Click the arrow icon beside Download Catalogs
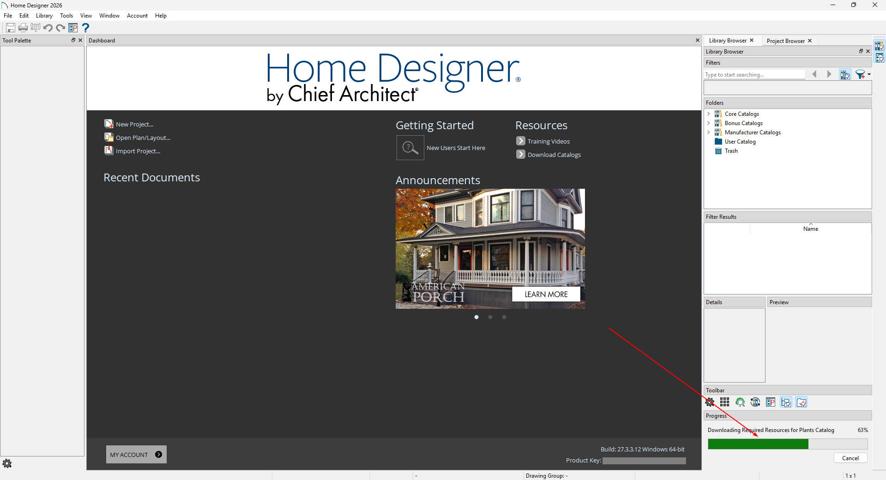Viewport: 886px width, 480px height. point(521,154)
